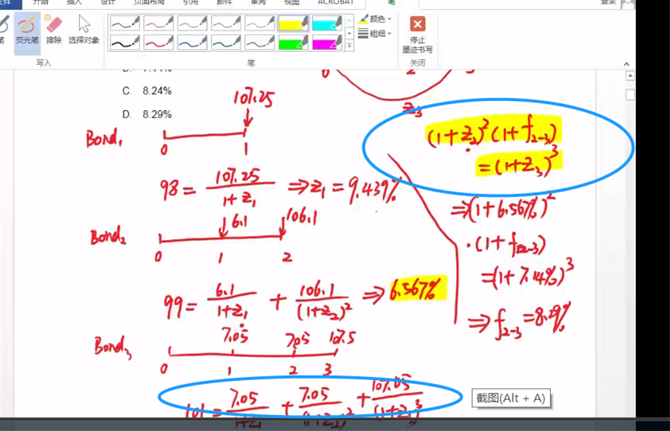Activate the 擦除 eraser tool

(x=54, y=31)
